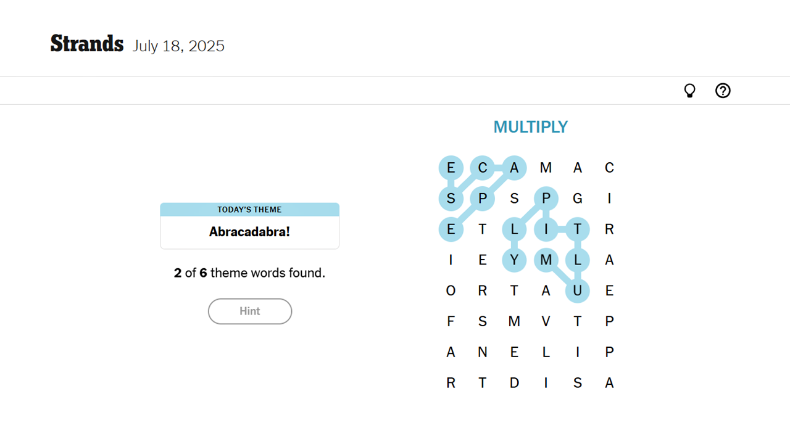Open the question mark help icon

pyautogui.click(x=723, y=91)
